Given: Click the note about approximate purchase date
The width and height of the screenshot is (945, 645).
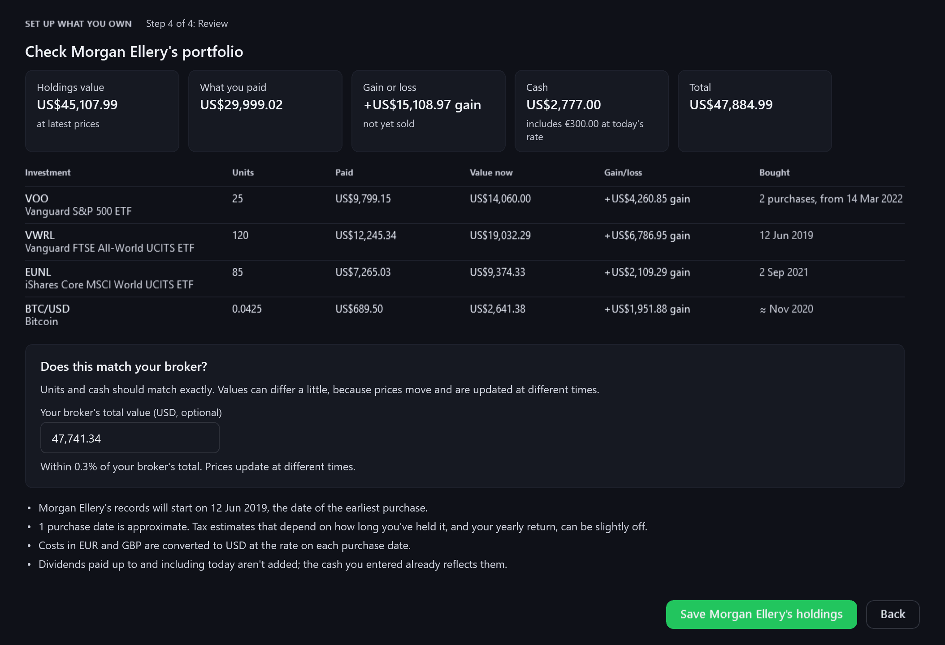Looking at the screenshot, I should coord(343,526).
